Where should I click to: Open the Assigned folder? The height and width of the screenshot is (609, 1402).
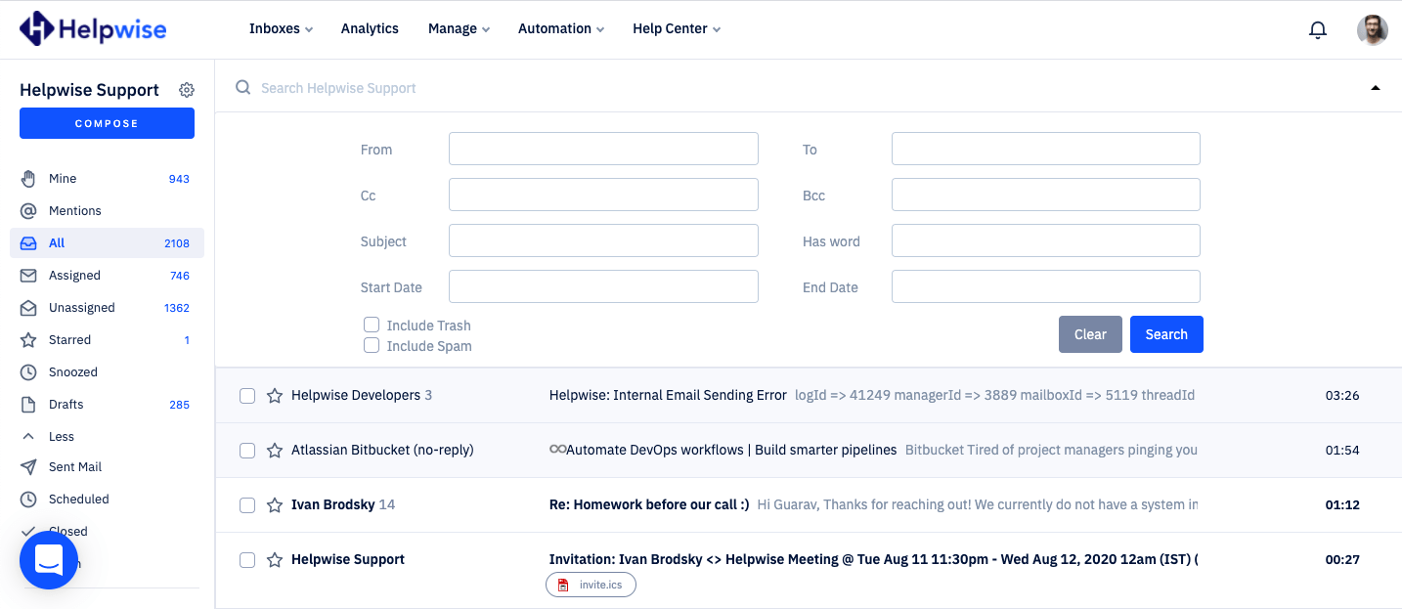[107, 276]
